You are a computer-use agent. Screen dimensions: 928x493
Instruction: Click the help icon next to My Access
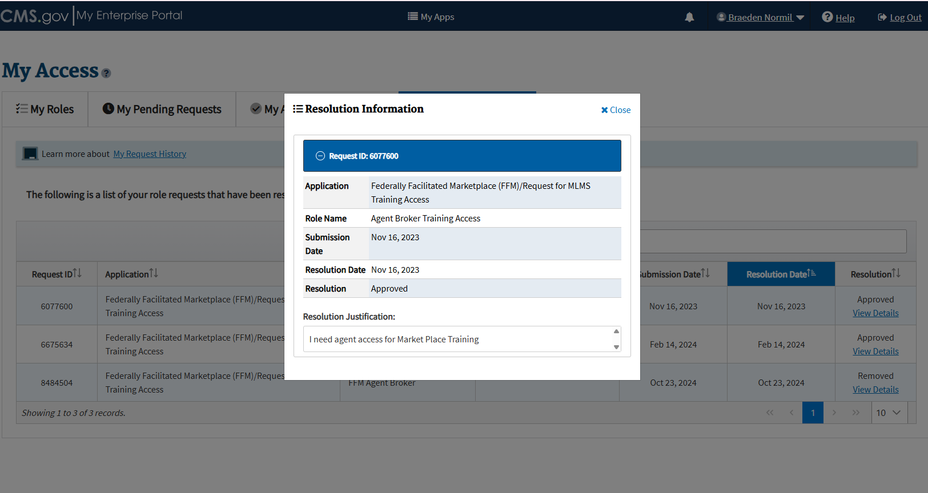pyautogui.click(x=106, y=73)
